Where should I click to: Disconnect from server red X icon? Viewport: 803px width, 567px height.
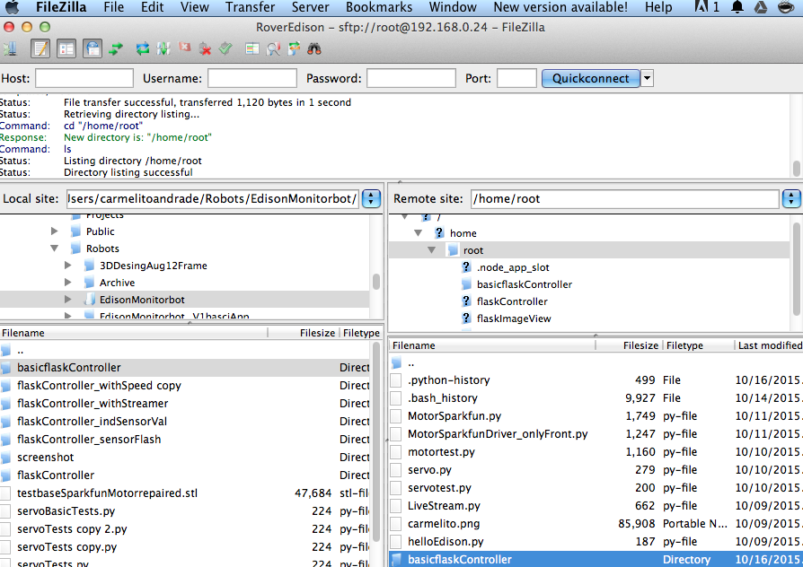[x=206, y=49]
